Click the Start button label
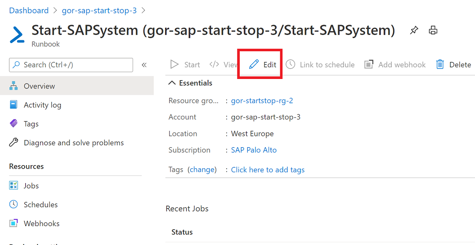The image size is (475, 245). click(192, 65)
